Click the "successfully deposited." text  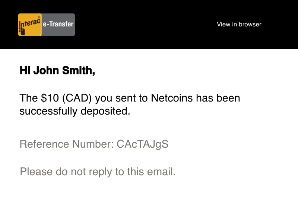tap(74, 111)
